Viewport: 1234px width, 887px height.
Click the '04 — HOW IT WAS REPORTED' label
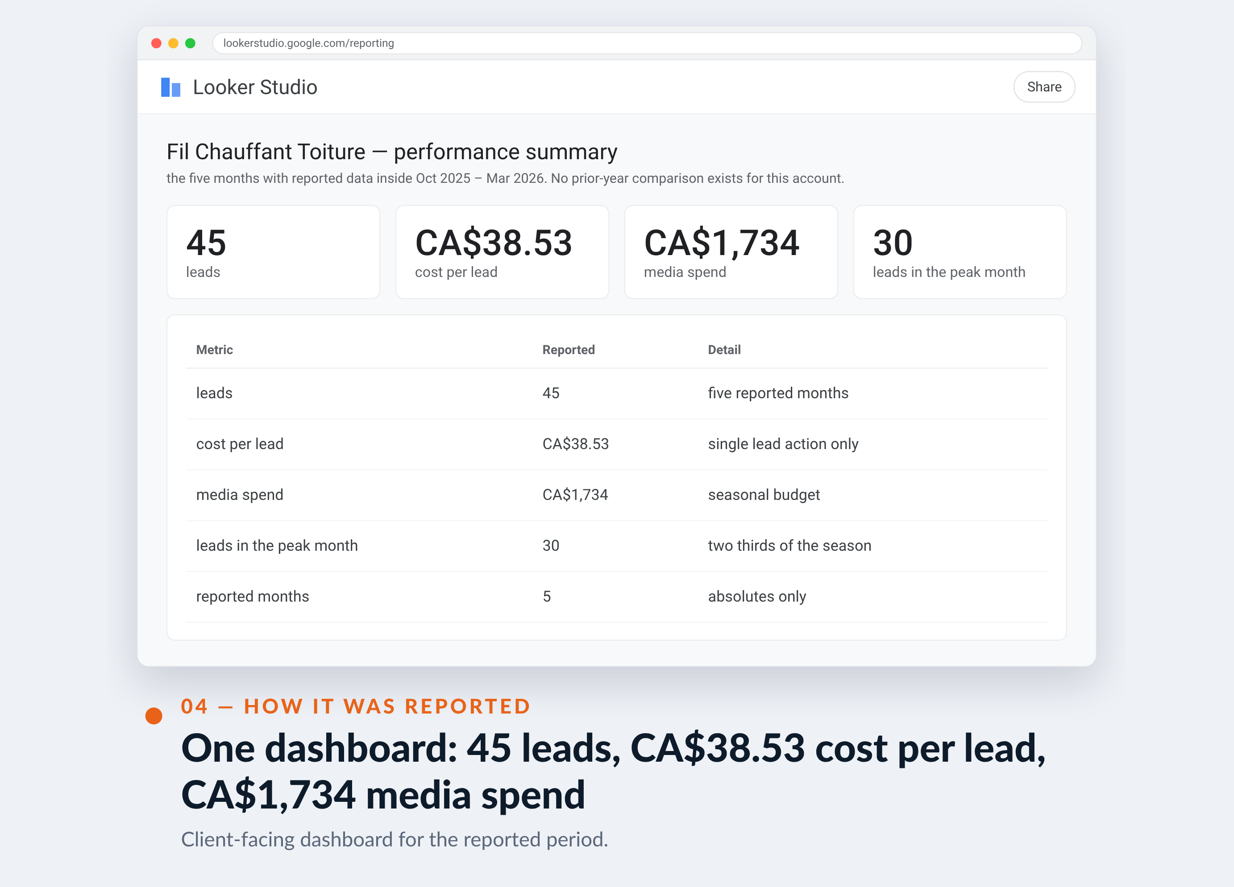[x=356, y=706]
